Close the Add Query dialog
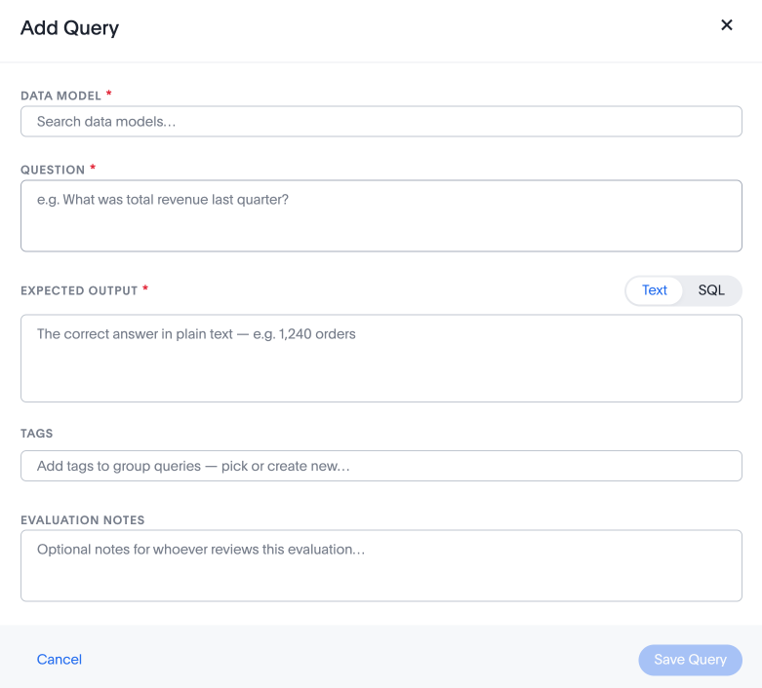This screenshot has width=762, height=688. pyautogui.click(x=727, y=25)
